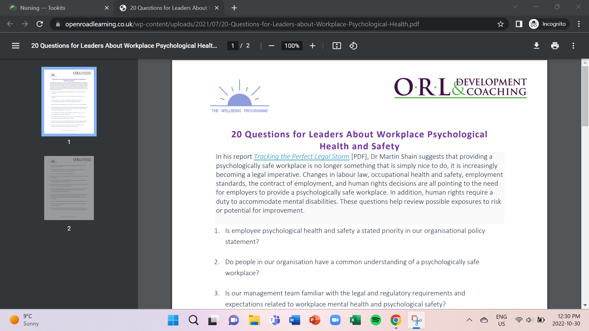The height and width of the screenshot is (331, 589).
Task: Open a new browser tab
Action: click(x=234, y=8)
